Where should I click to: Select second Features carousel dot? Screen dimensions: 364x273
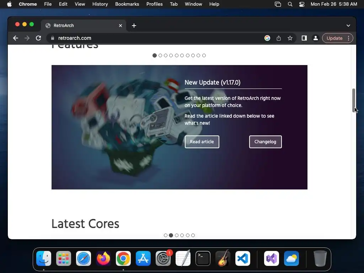[x=160, y=55]
